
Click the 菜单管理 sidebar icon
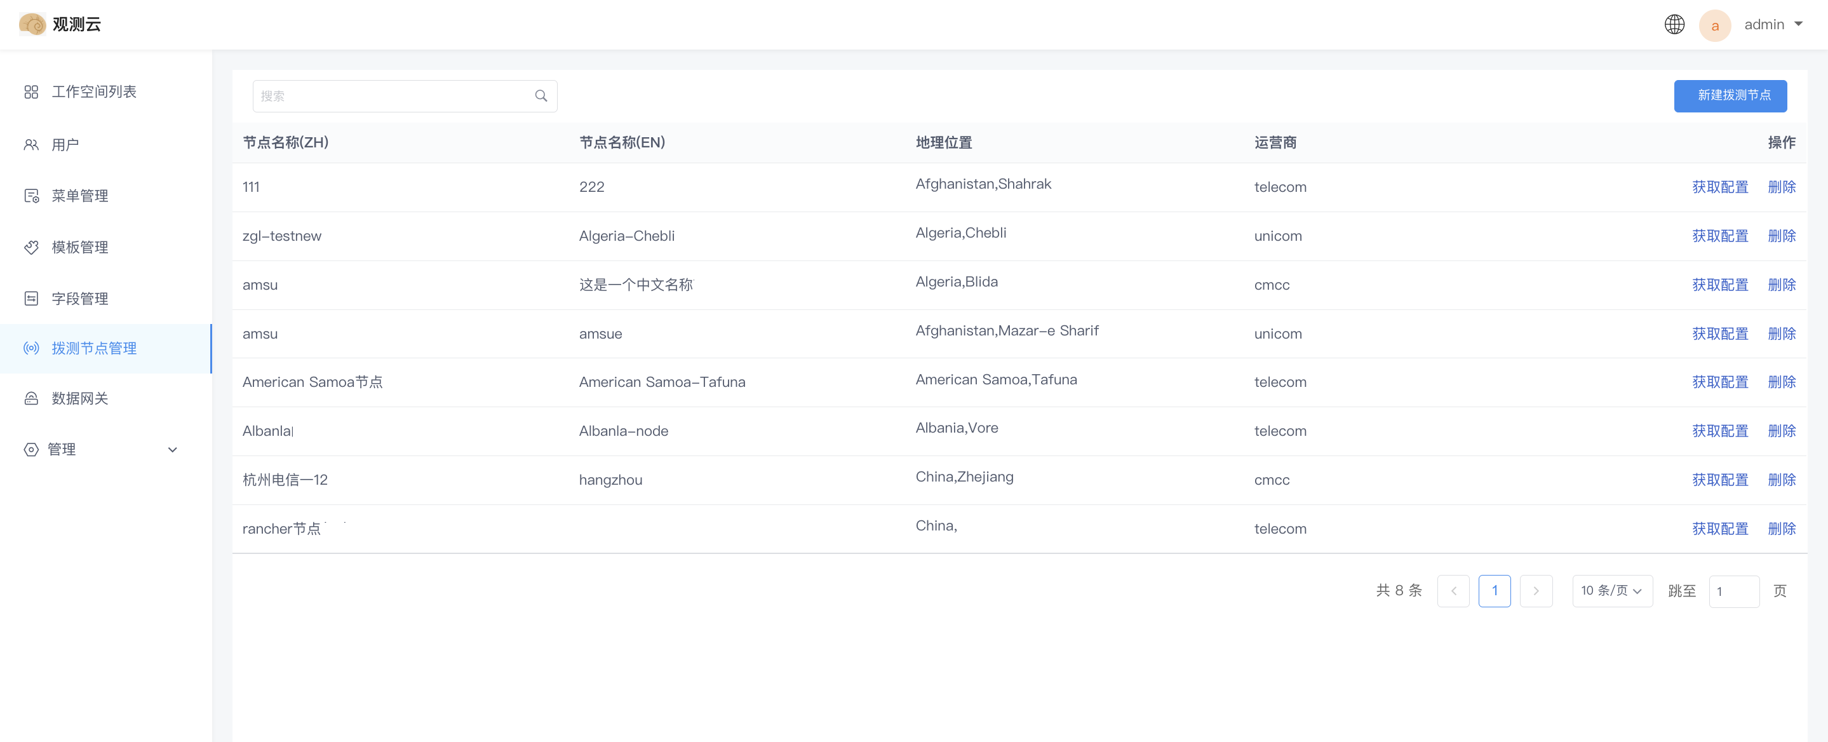click(x=31, y=196)
